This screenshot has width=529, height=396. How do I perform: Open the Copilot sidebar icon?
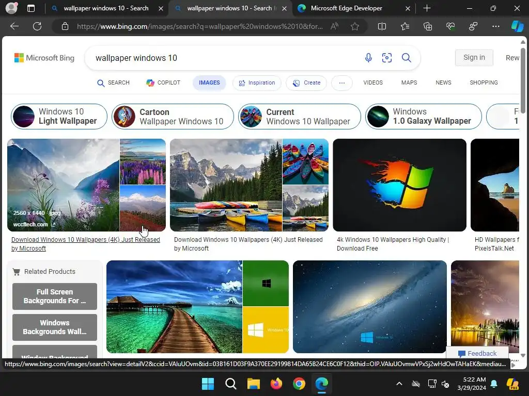point(517,26)
